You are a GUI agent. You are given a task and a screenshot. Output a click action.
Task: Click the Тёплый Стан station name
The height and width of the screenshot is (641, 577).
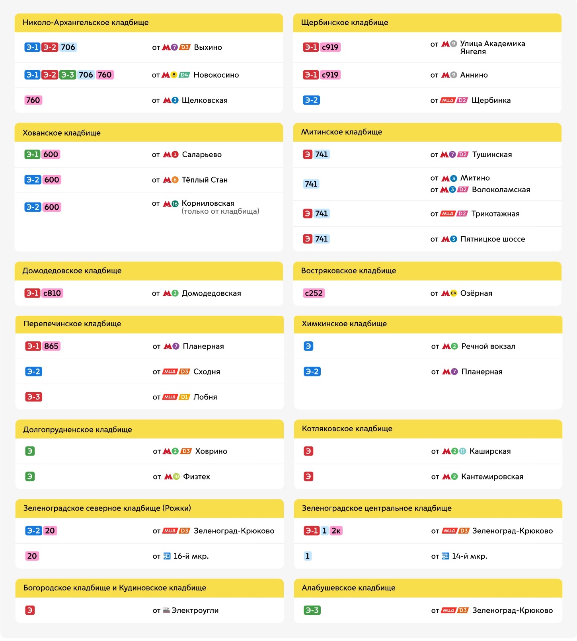click(x=205, y=180)
